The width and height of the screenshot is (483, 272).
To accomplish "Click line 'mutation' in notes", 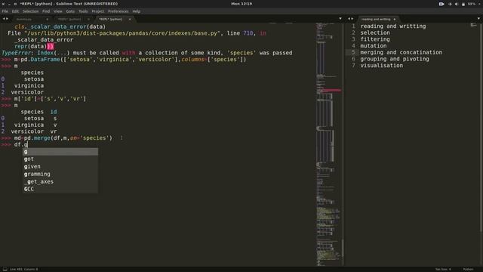I will click(374, 45).
